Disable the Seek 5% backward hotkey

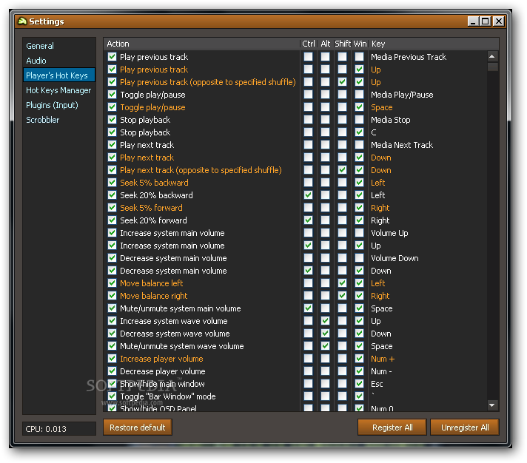click(x=113, y=183)
